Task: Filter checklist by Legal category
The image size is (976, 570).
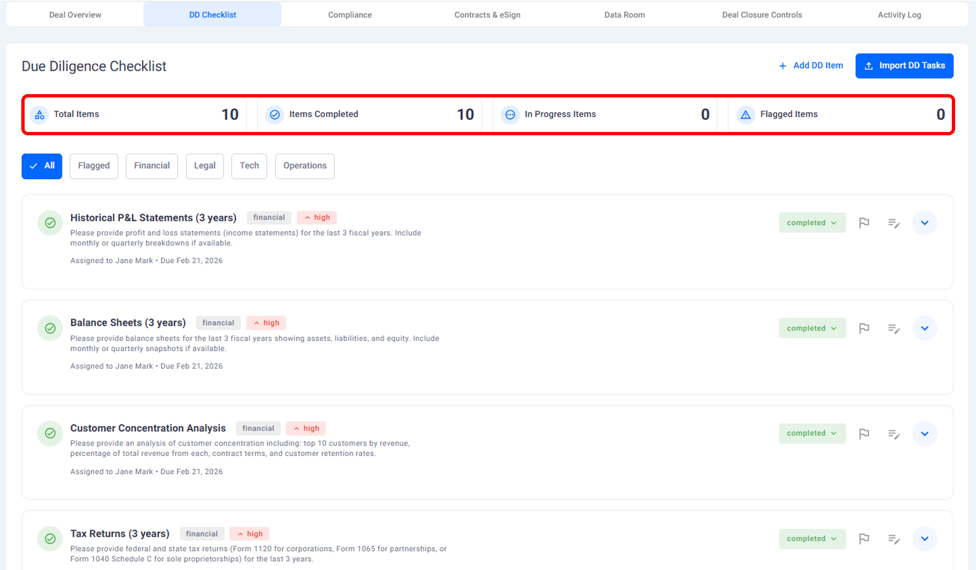Action: click(204, 166)
